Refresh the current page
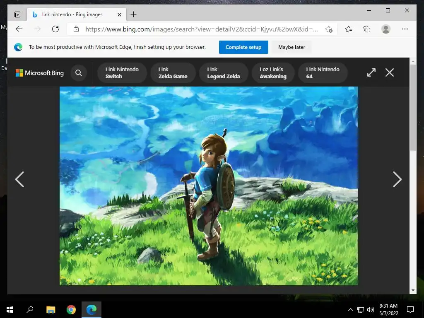 (55, 29)
